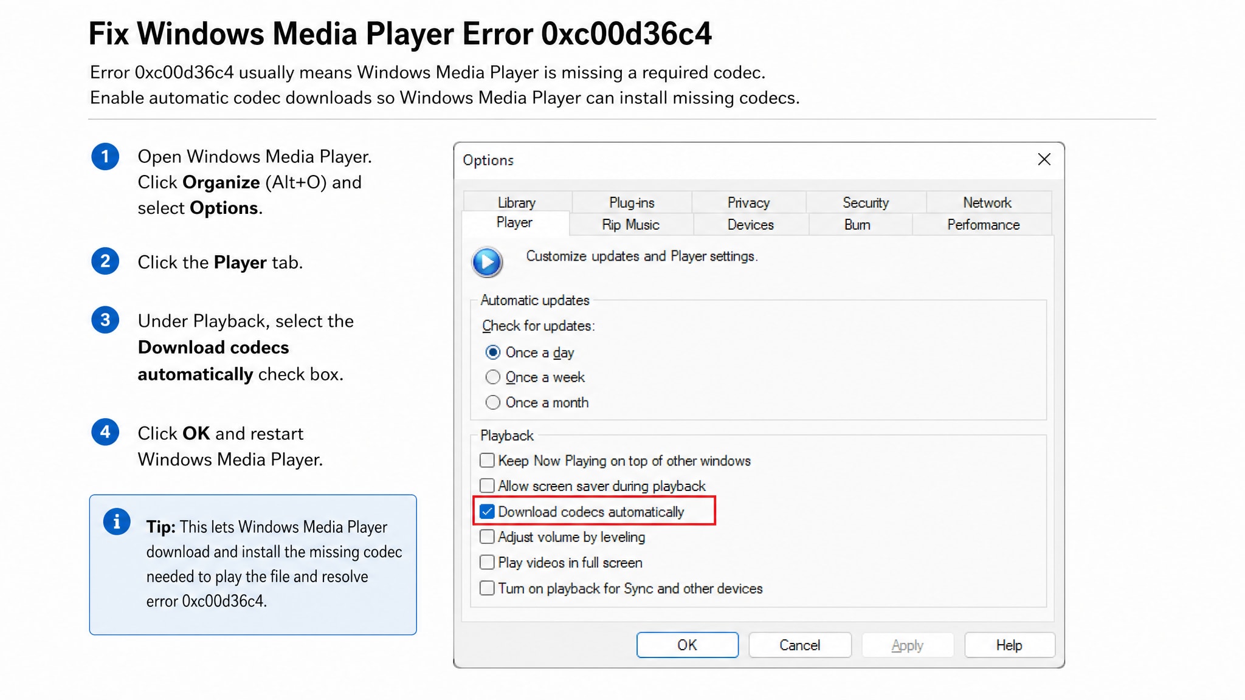Switch to the Library tab
Viewport: 1245px width, 700px height.
[x=517, y=202]
